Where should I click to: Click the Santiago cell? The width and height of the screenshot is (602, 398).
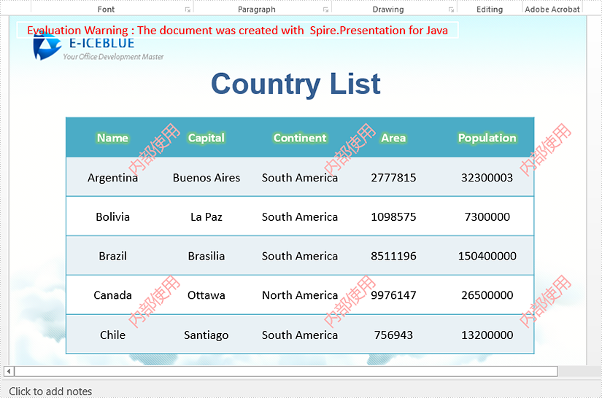pyautogui.click(x=207, y=335)
